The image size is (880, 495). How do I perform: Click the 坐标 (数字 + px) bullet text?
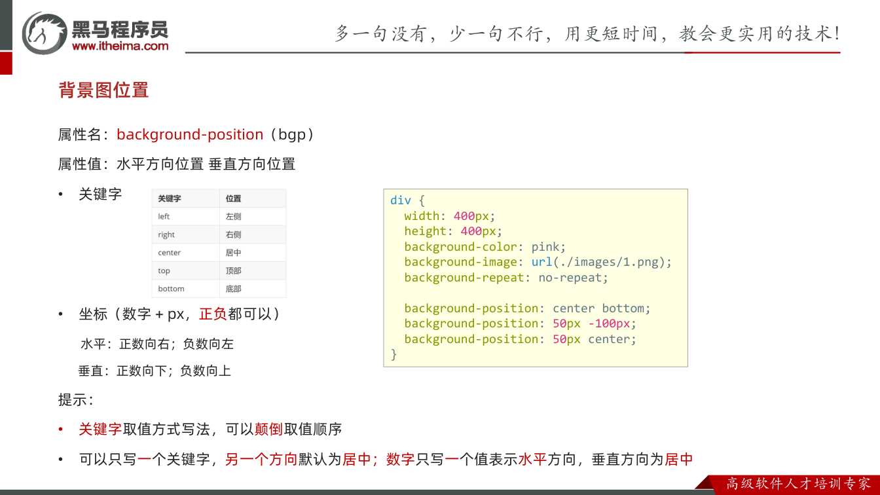click(180, 314)
